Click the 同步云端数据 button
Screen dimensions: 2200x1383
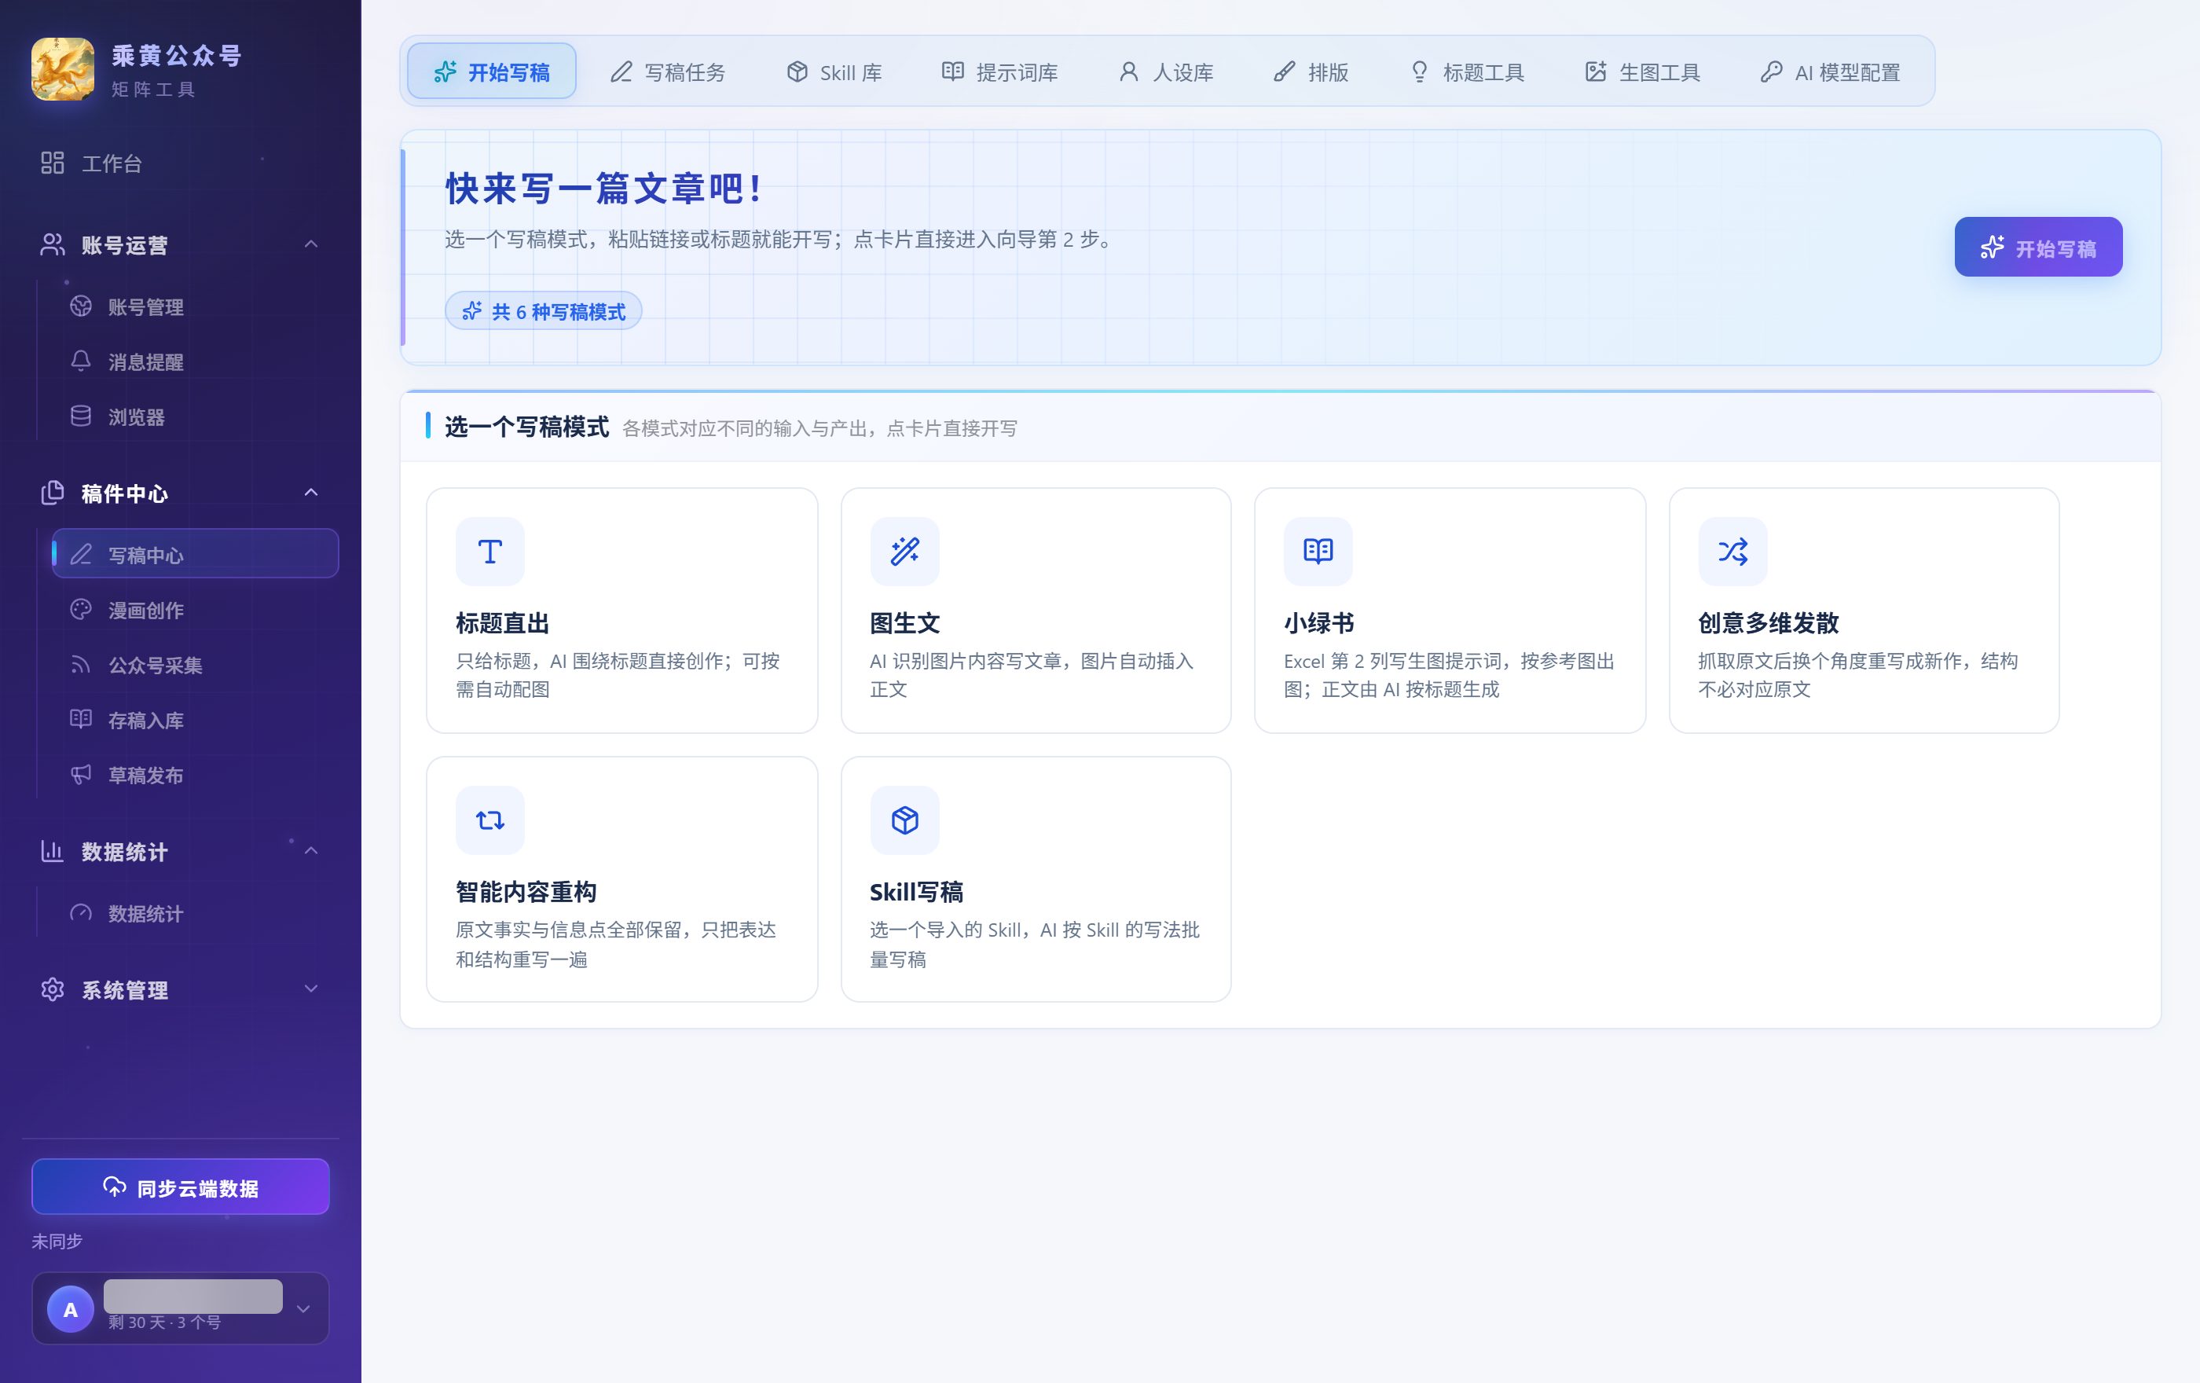pyautogui.click(x=181, y=1187)
